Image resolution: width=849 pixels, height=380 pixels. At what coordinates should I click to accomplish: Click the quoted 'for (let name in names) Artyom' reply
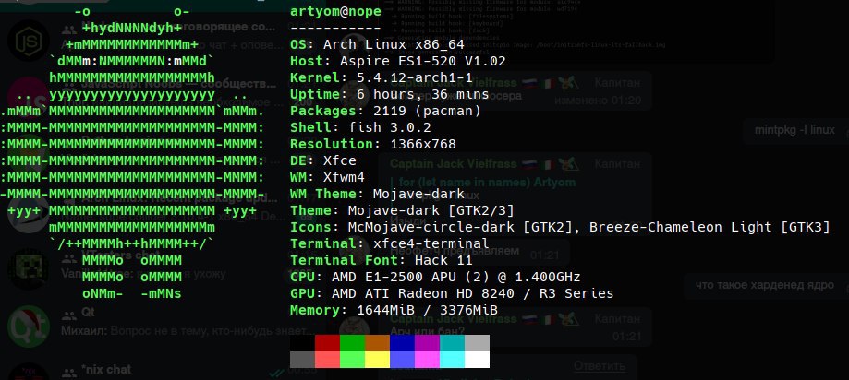[x=482, y=183]
